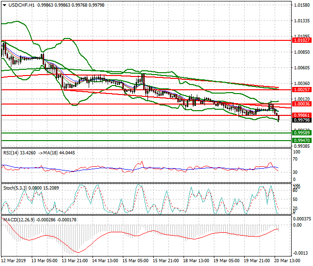Image resolution: width=313 pixels, height=266 pixels.
Task: Select the 15 Mar 05:00 time label
Action: [x=136, y=261]
